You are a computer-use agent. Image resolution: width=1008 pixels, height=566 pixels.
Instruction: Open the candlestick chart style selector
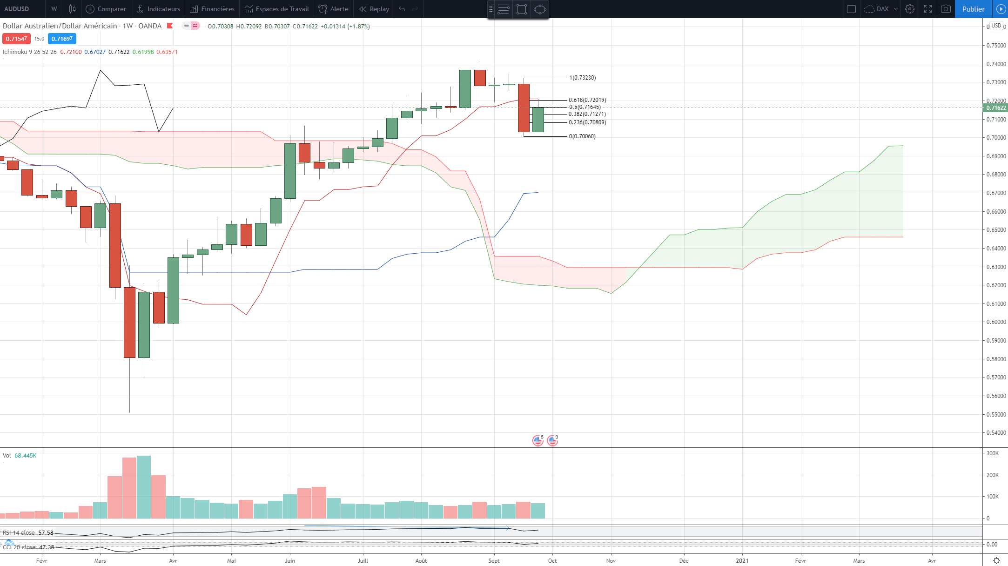(72, 9)
